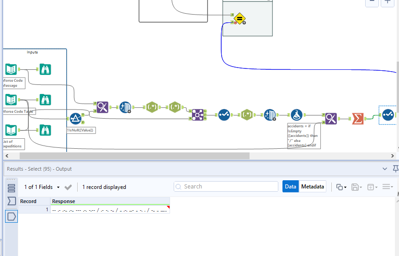Click the 1 record displayed status text
Viewport: 399px width, 256px height.
(104, 187)
